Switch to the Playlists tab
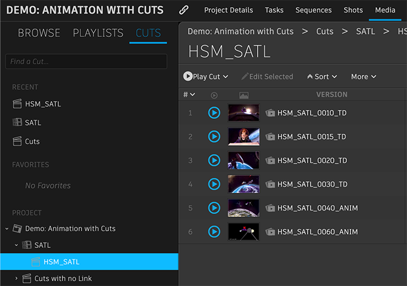Viewport: 407px width, 286px height. coord(98,33)
